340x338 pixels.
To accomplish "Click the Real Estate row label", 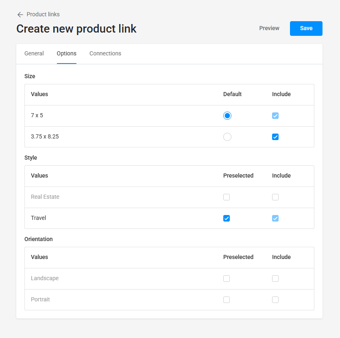I will (45, 197).
